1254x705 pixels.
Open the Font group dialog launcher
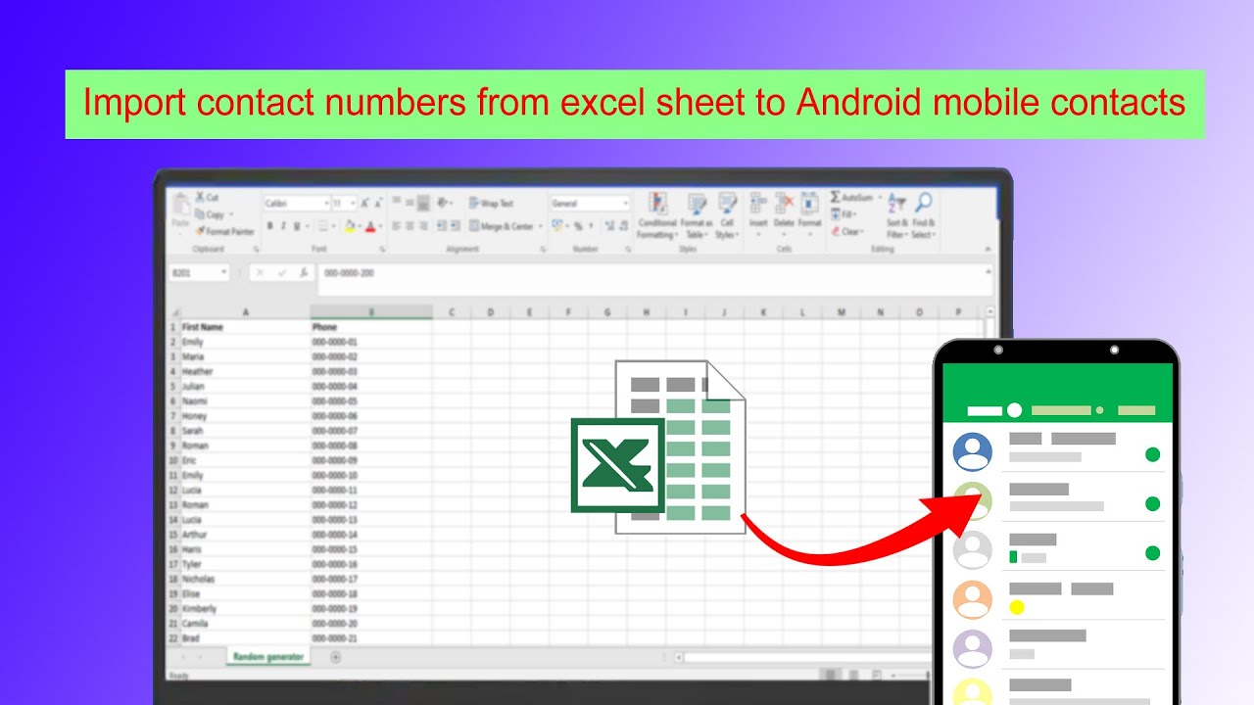pos(381,250)
